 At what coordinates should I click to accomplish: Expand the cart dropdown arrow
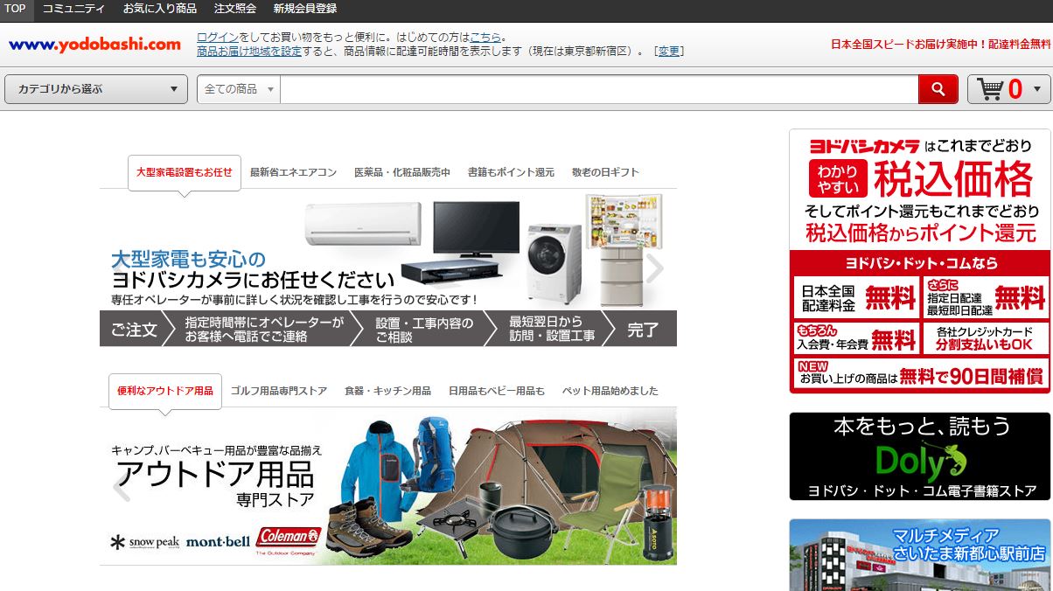1037,89
